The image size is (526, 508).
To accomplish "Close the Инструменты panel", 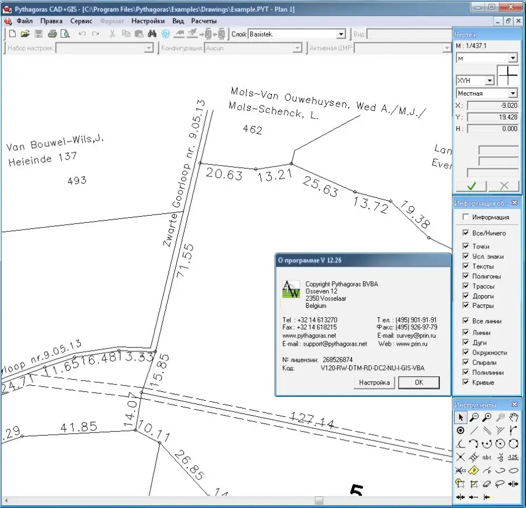I will coord(514,405).
